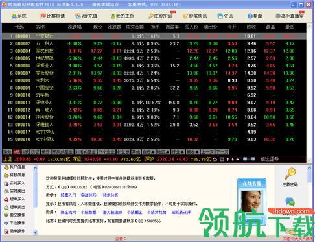315x242 pixels.
Task: Go to 下一页 next page
Action: [x=222, y=152]
